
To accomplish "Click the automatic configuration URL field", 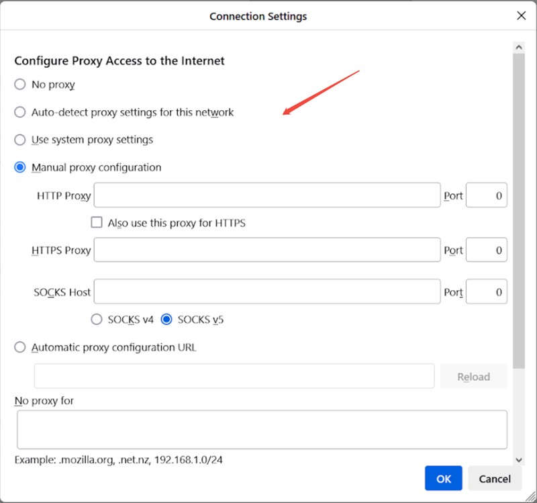I will click(234, 376).
